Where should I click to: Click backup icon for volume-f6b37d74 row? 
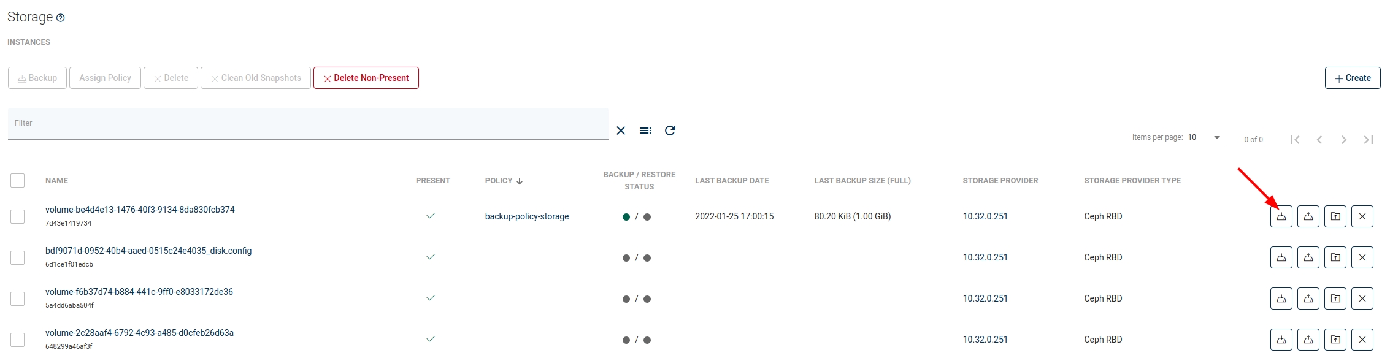click(x=1281, y=298)
